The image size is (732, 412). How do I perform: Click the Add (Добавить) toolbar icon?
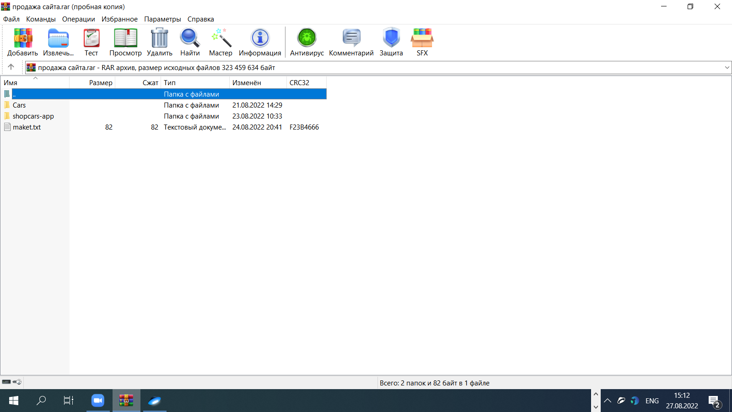click(x=22, y=38)
